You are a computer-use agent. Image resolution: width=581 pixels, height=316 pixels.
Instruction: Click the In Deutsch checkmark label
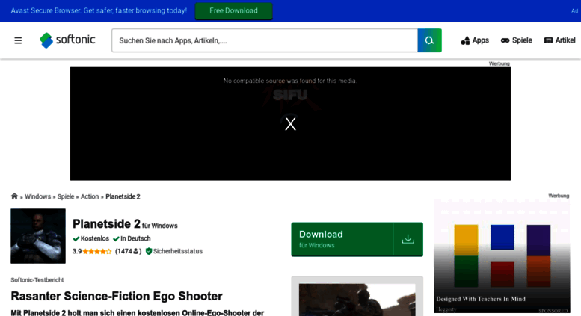pos(132,238)
